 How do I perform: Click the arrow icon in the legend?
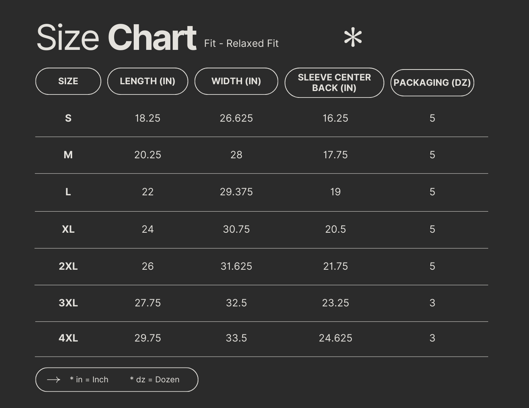(54, 380)
